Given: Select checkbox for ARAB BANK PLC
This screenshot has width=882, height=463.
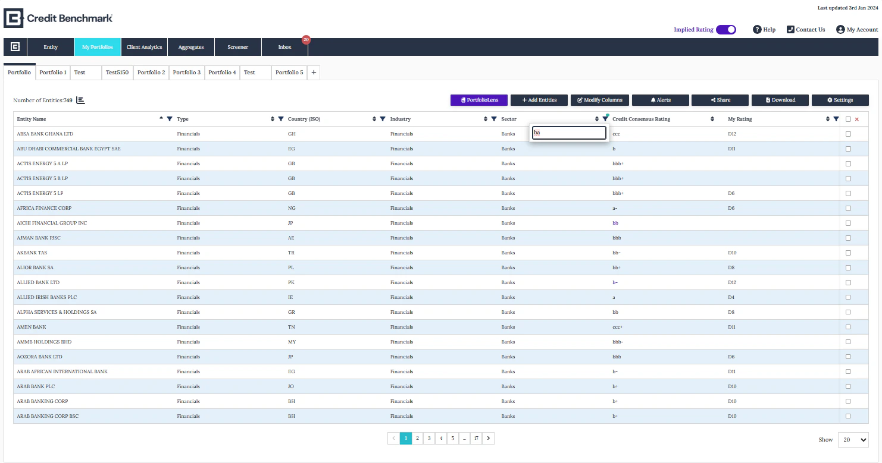Looking at the screenshot, I should pyautogui.click(x=848, y=386).
